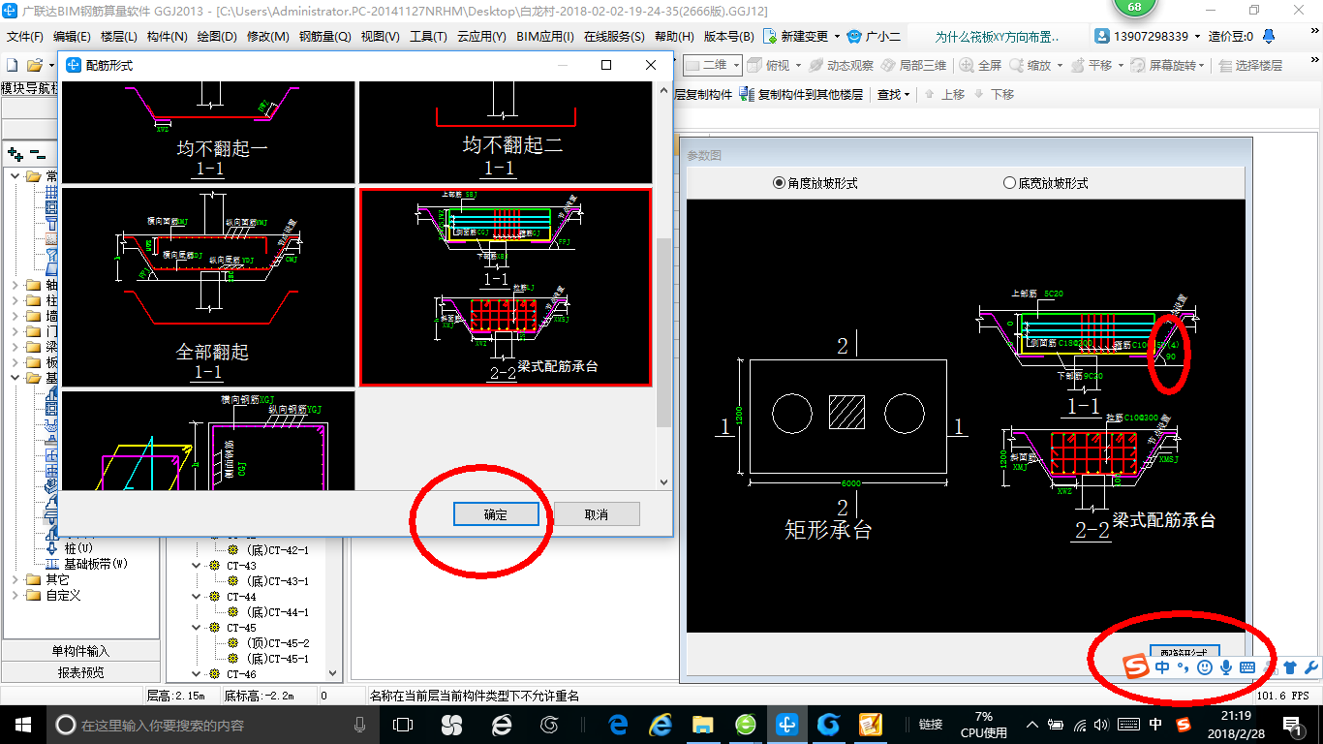Viewport: 1323px width, 744px height.
Task: Open the 二维 view mode dropdown
Action: pos(737,66)
